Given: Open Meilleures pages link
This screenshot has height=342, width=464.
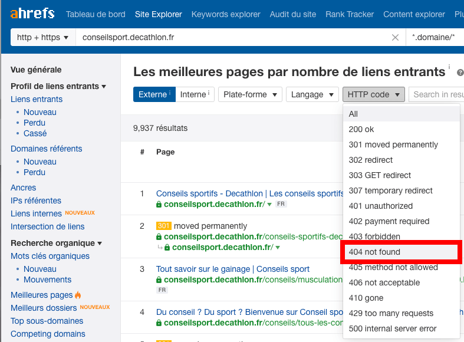Looking at the screenshot, I should coord(42,295).
